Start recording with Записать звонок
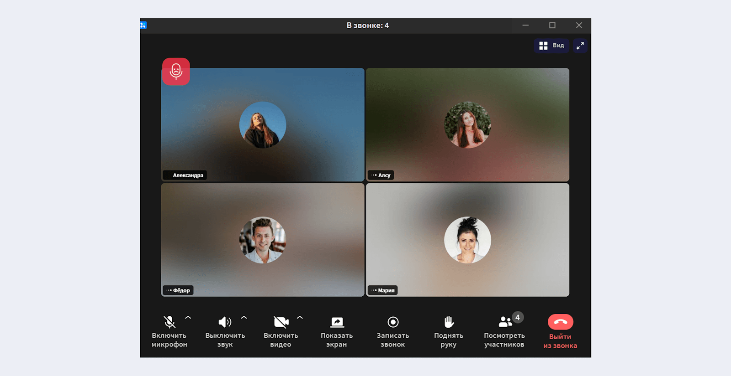Image resolution: width=731 pixels, height=376 pixels. click(x=393, y=322)
